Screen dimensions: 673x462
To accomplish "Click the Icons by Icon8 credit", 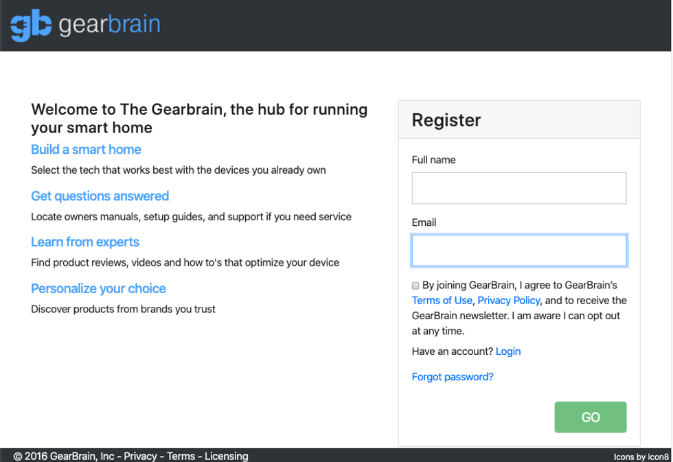I will (641, 456).
